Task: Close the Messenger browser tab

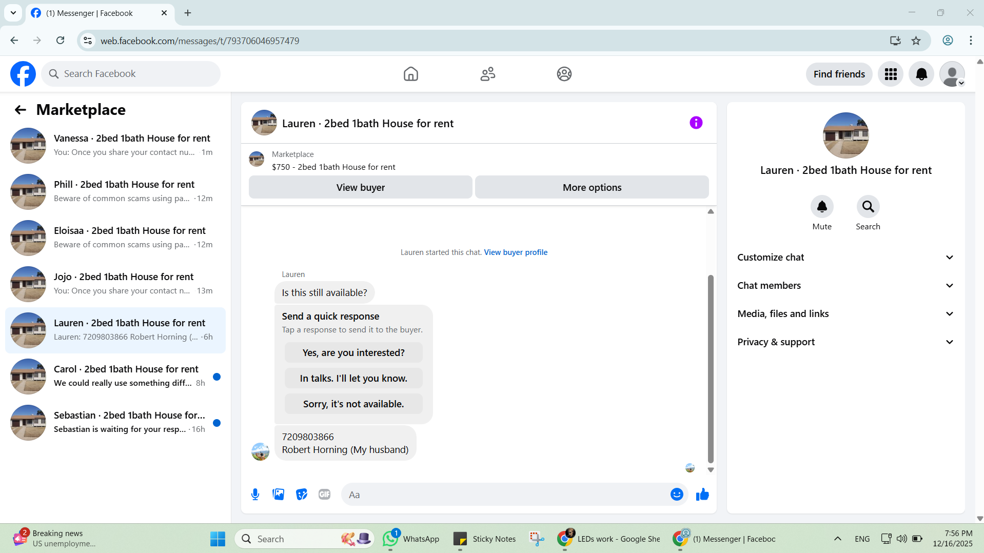Action: pyautogui.click(x=164, y=13)
